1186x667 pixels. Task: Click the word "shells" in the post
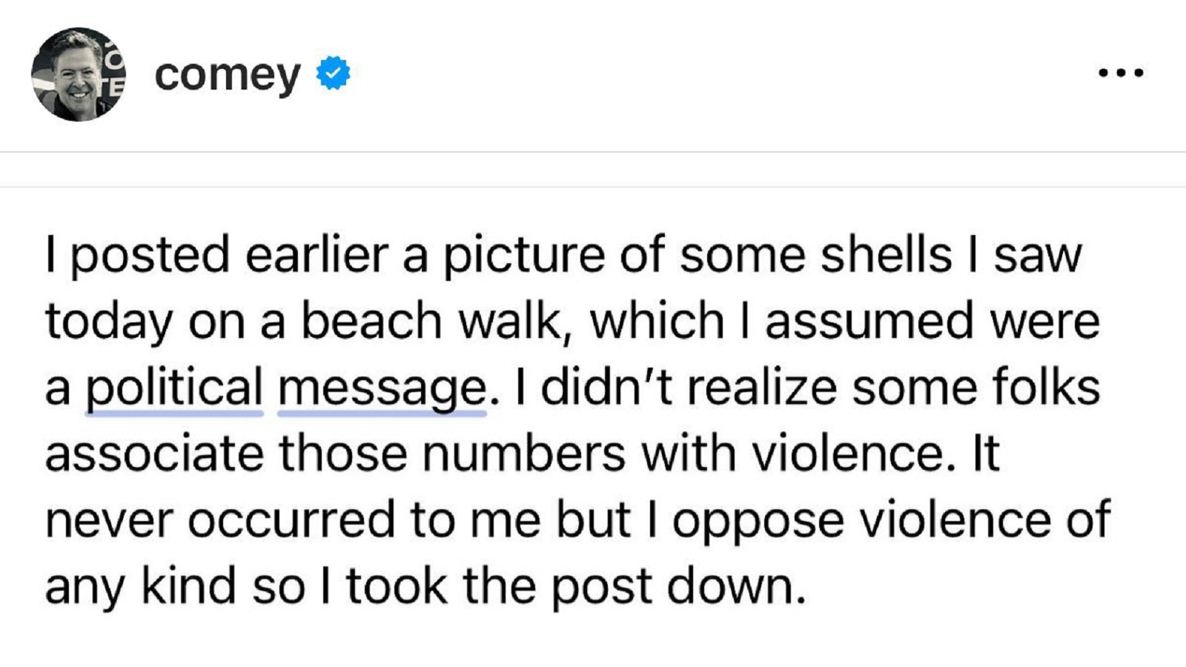[885, 256]
